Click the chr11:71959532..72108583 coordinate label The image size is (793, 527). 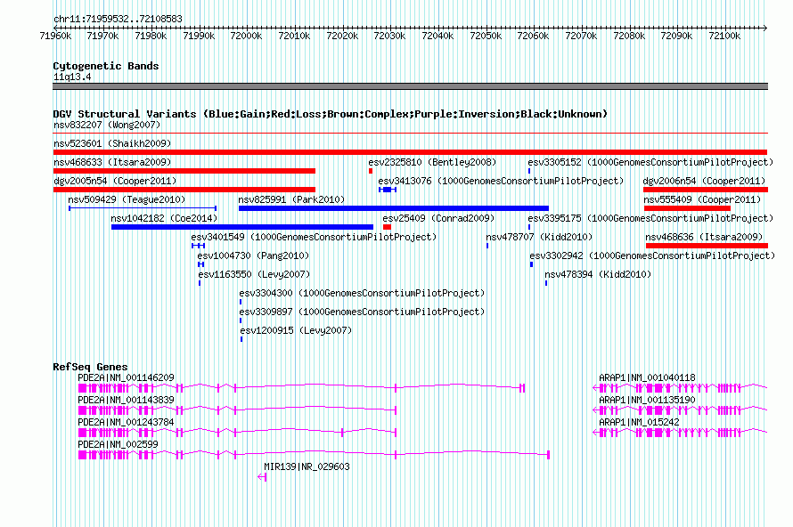coord(118,19)
